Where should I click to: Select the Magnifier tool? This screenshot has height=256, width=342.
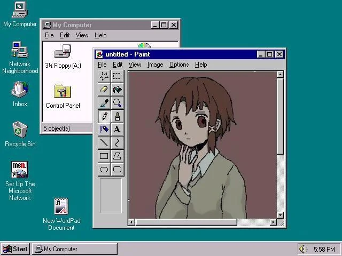[x=117, y=103]
